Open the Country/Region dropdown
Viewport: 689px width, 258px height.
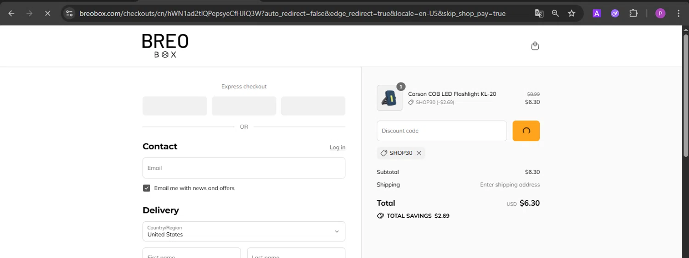tap(244, 231)
